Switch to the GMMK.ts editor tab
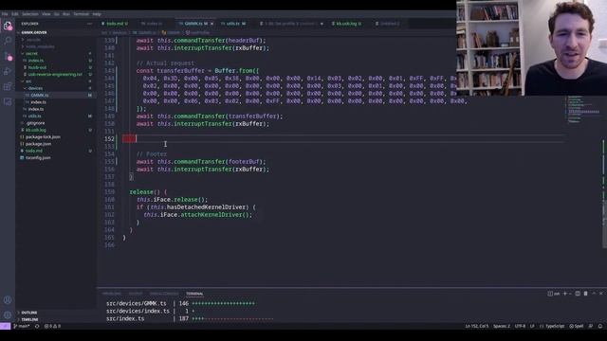This screenshot has height=341, width=607. [x=193, y=24]
